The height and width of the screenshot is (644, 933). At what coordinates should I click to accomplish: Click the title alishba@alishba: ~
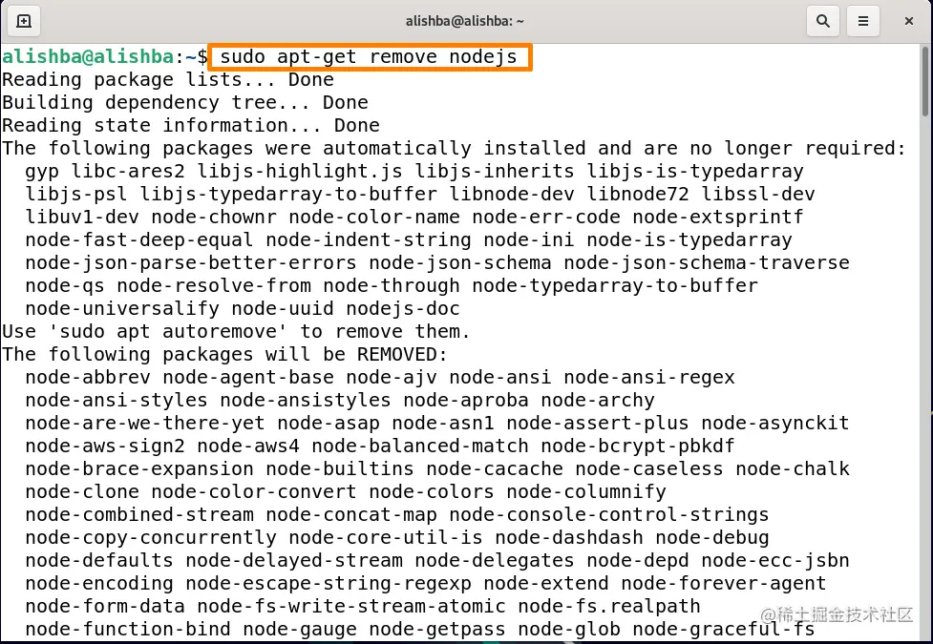click(x=465, y=20)
